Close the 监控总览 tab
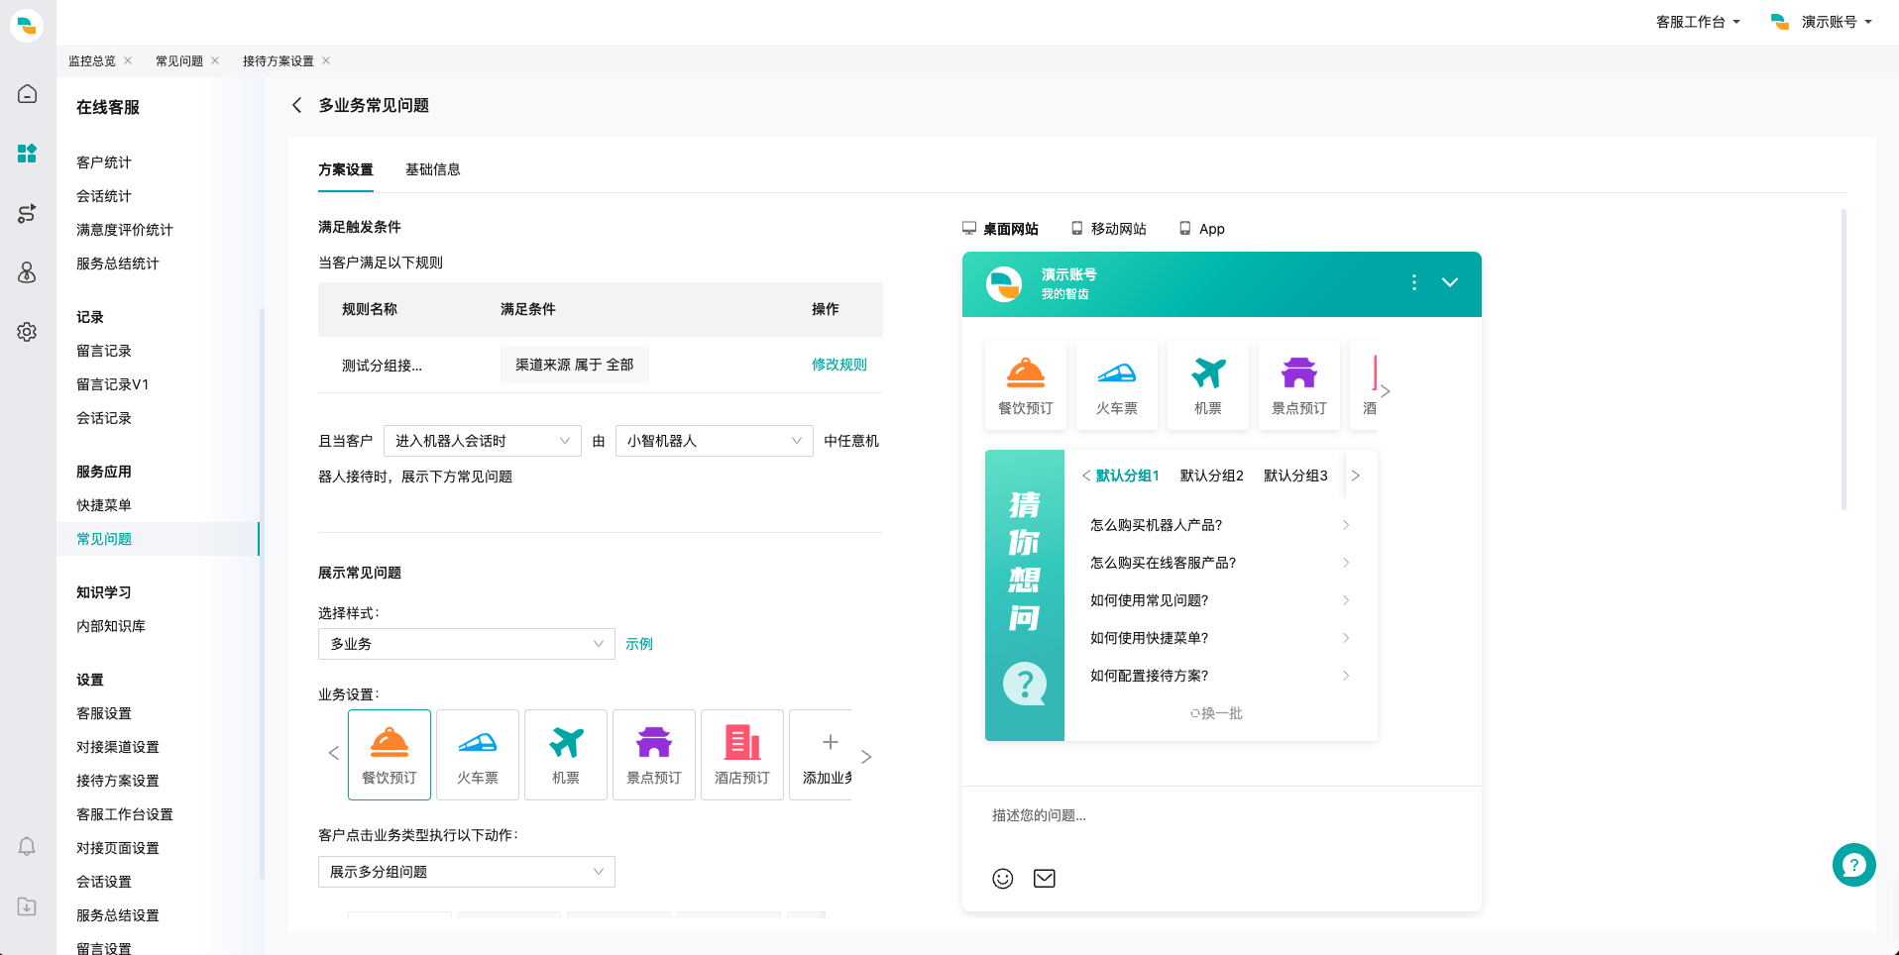This screenshot has width=1899, height=955. tap(128, 60)
